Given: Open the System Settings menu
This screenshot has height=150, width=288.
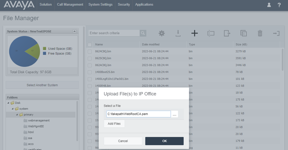Looking at the screenshot, I should 101,4.
